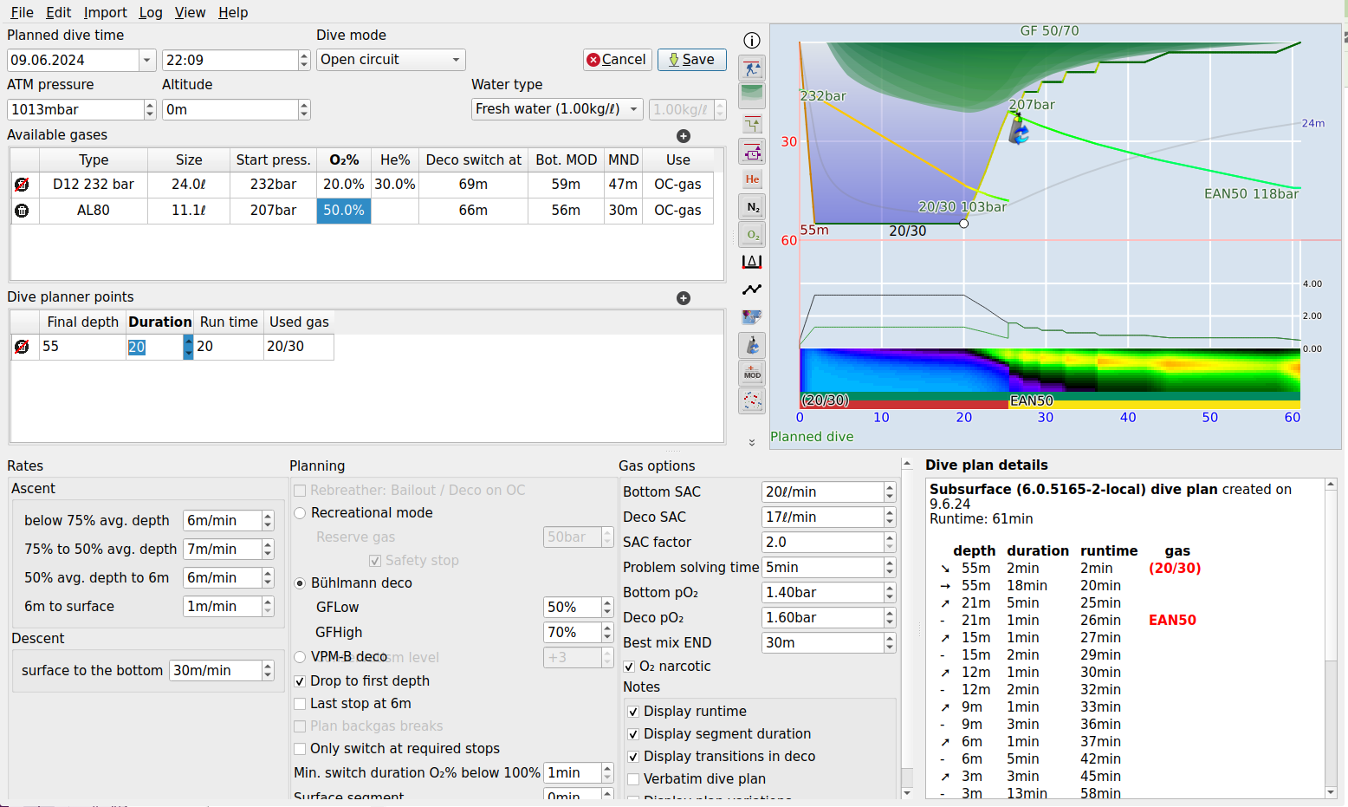Image resolution: width=1348 pixels, height=807 pixels.
Task: Open the planned dive date dropdown
Action: click(147, 60)
